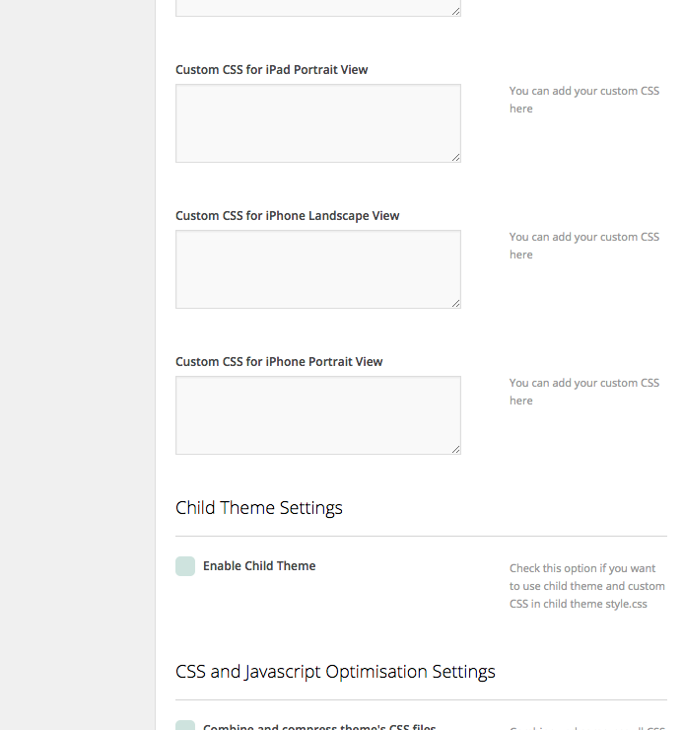The height and width of the screenshot is (730, 683).
Task: Click the iPad Portrait textarea resize handle
Action: pyautogui.click(x=456, y=158)
